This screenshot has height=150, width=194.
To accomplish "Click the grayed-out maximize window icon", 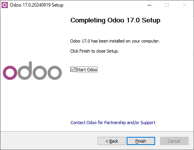I will 167,5.
